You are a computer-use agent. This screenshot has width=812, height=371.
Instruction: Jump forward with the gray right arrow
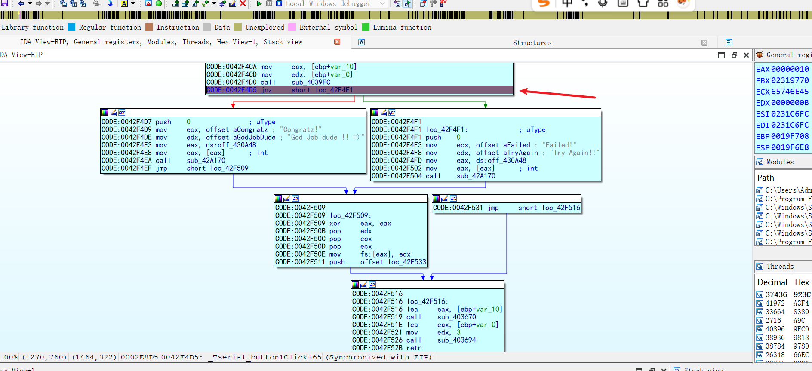[39, 3]
